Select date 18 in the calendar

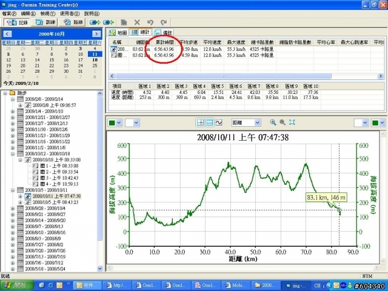tap(95, 60)
